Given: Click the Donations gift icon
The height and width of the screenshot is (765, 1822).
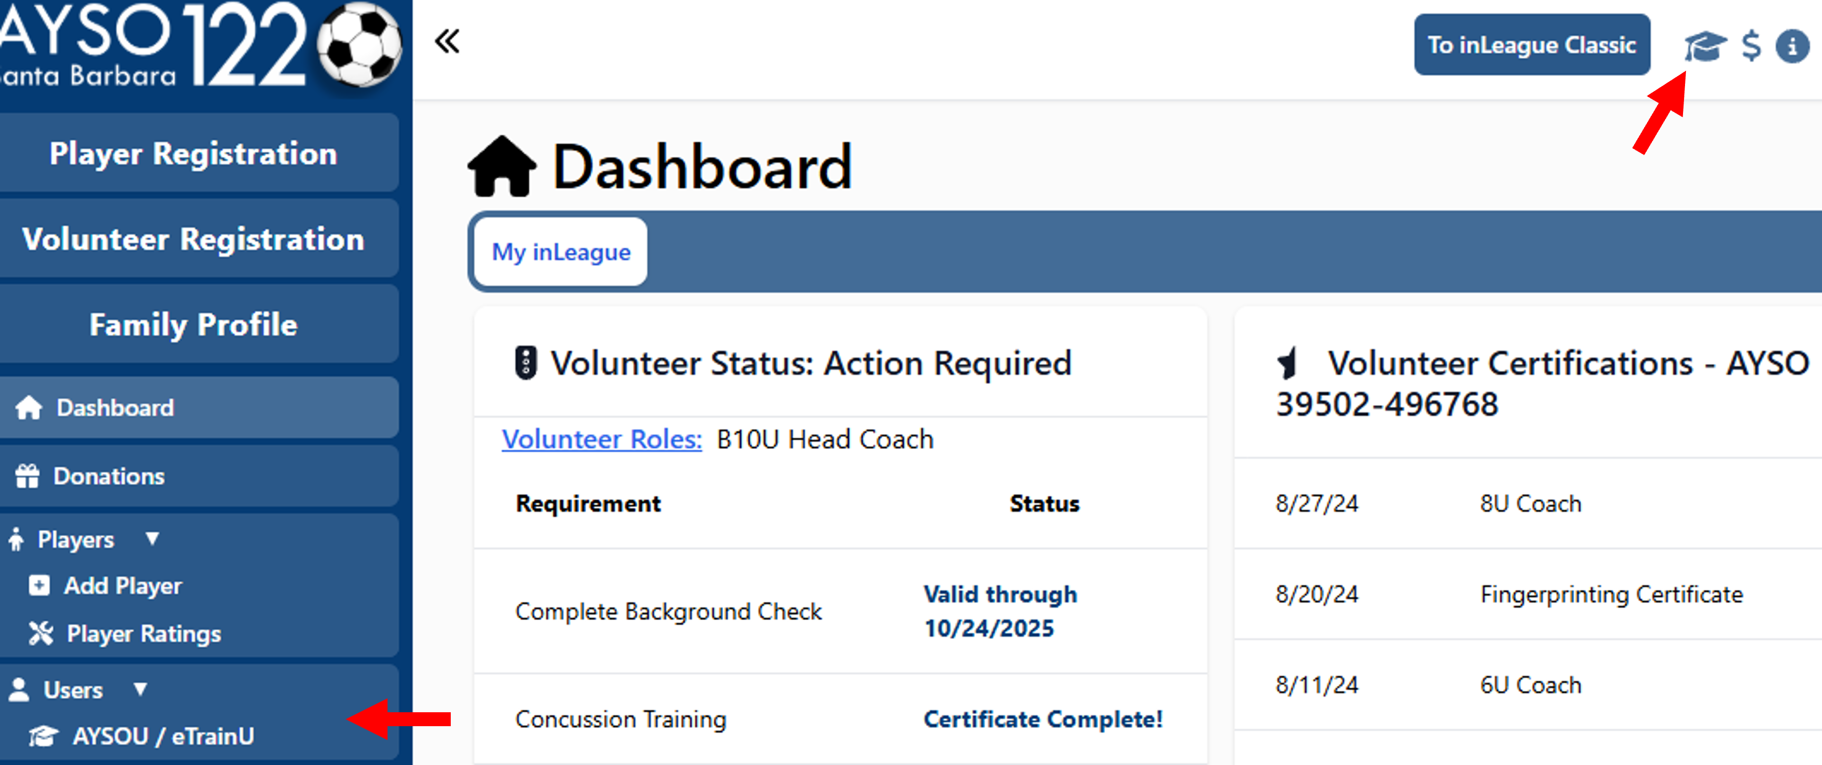Looking at the screenshot, I should tap(27, 476).
